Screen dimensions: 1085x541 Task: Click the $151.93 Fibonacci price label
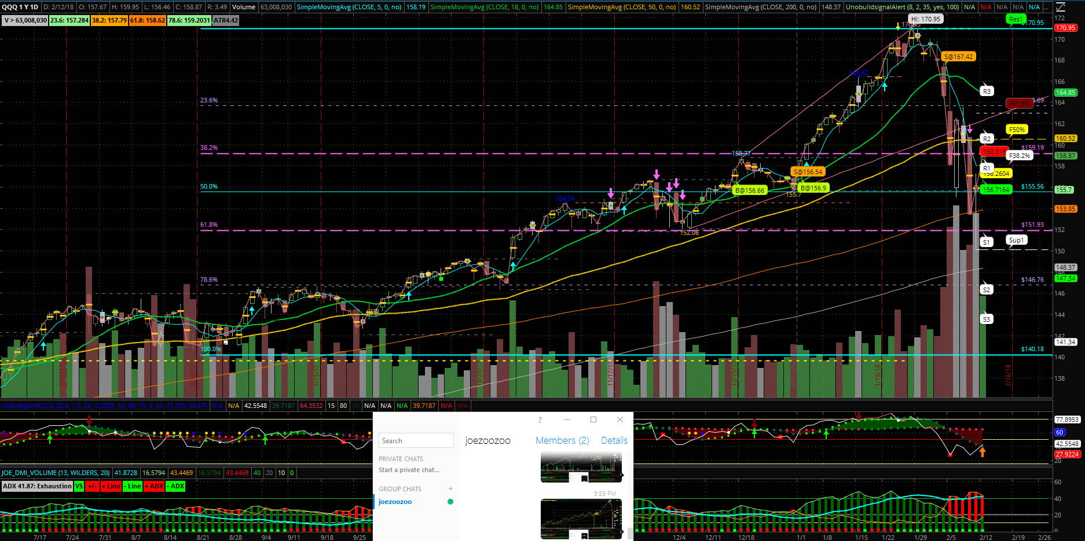[1032, 225]
